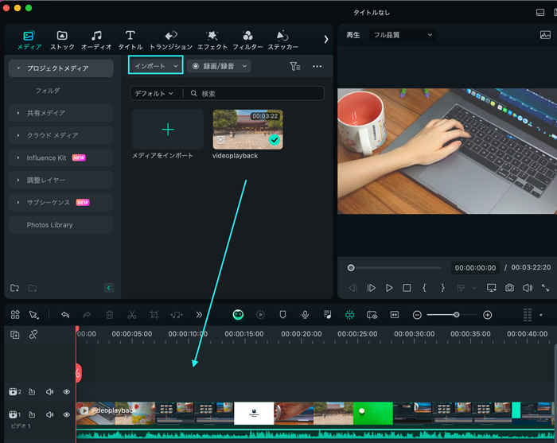Image resolution: width=557 pixels, height=443 pixels.
Task: Undo the last action
Action: click(65, 314)
